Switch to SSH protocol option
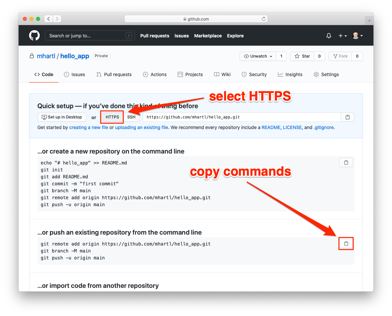Image resolution: width=392 pixels, height=316 pixels. click(x=131, y=117)
